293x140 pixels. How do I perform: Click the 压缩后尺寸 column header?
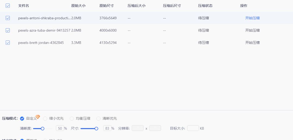point(172,6)
